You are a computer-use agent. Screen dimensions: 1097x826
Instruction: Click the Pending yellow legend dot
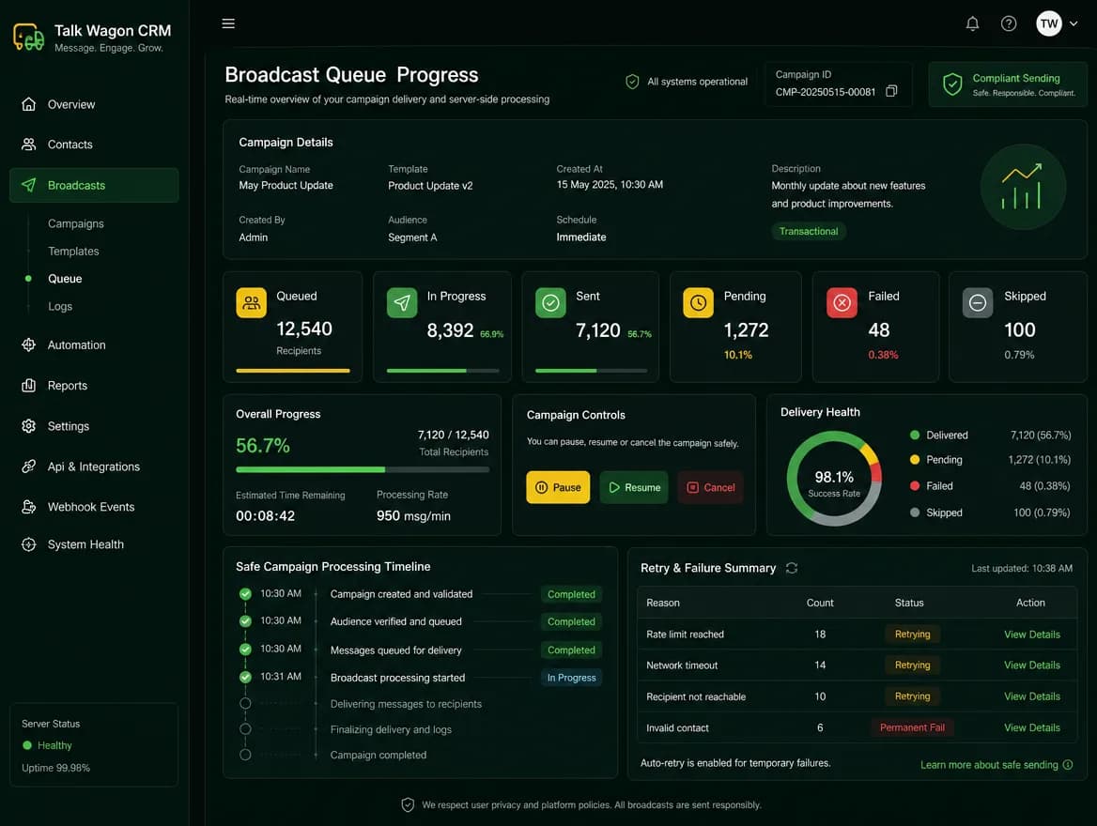coord(914,460)
